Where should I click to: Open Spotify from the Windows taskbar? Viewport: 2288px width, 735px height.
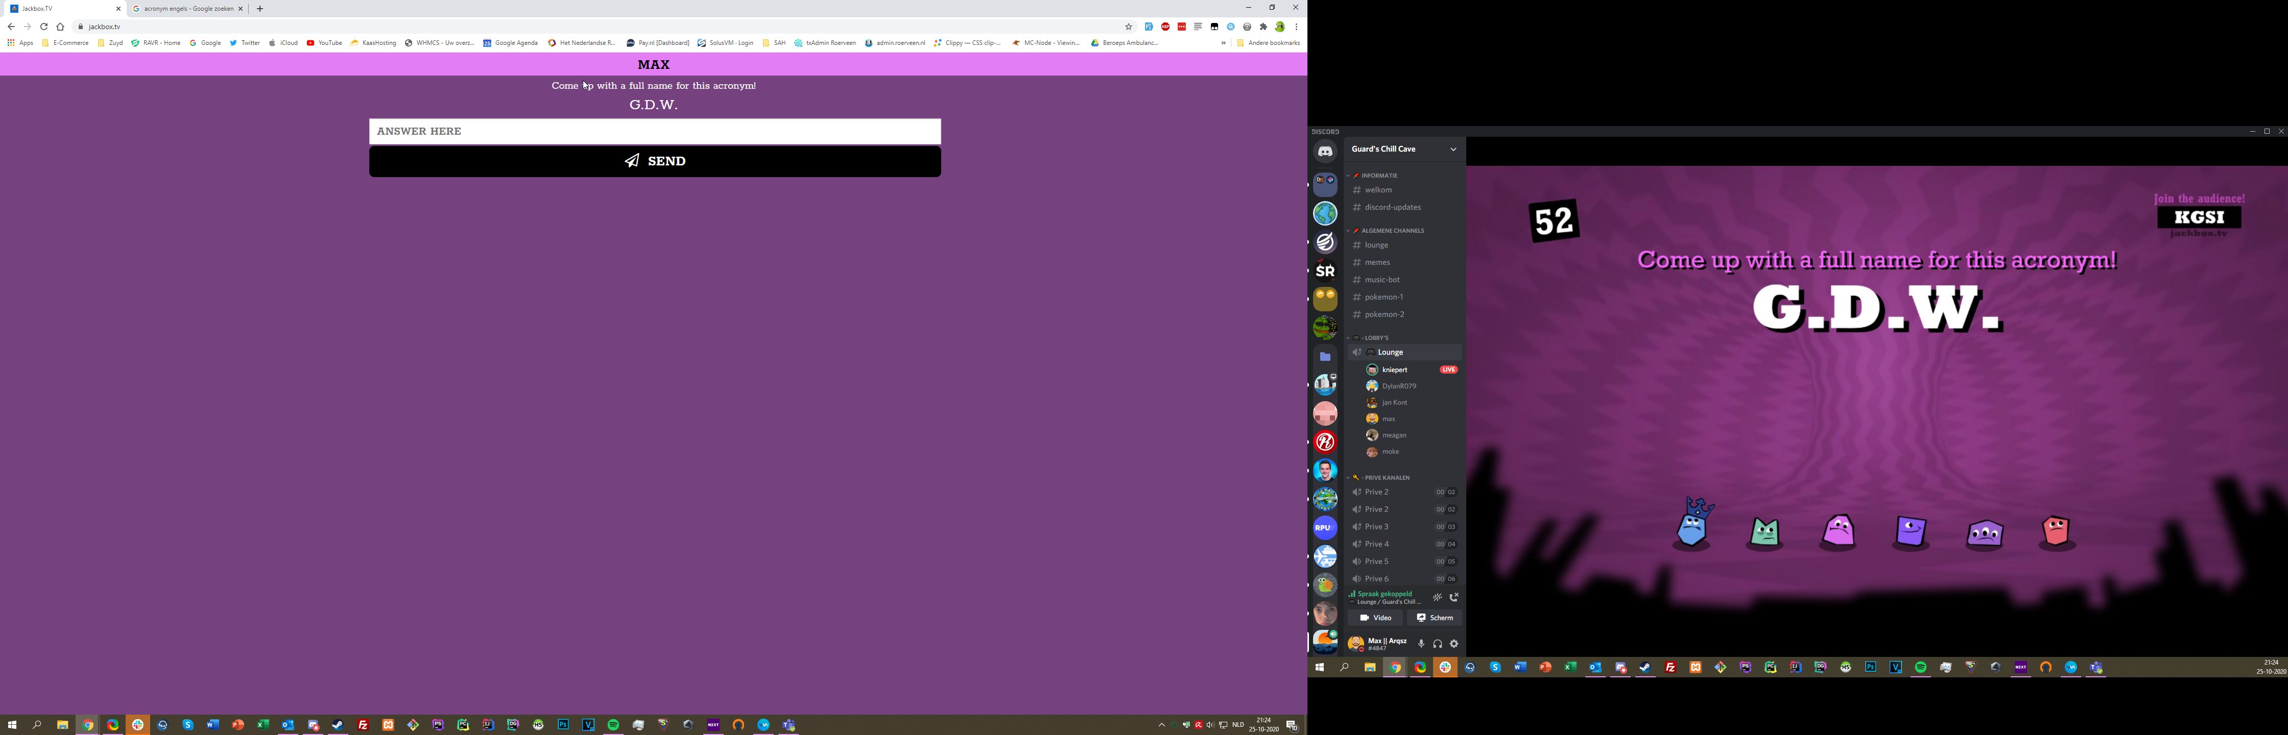[x=613, y=725]
